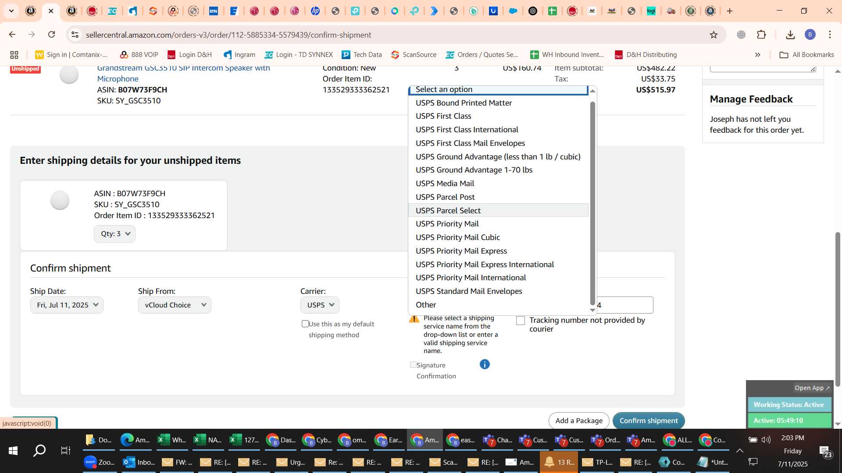
Task: Open the 13 R... reminders taskbar item
Action: tap(559, 462)
